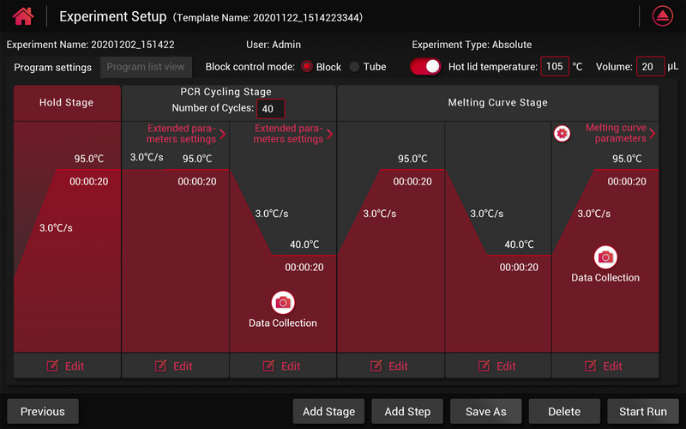Select Block control mode radio button
The width and height of the screenshot is (686, 429).
[306, 67]
